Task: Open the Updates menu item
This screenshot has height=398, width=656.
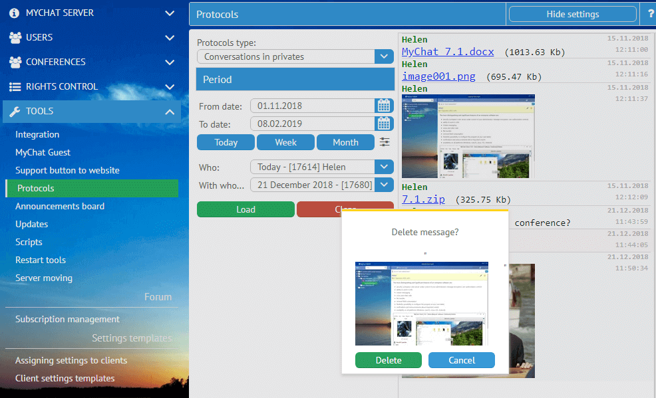Action: click(31, 225)
